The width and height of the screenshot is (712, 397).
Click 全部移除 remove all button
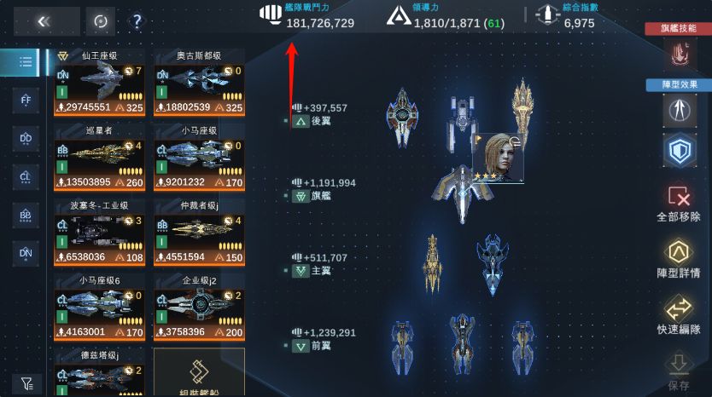(x=679, y=203)
